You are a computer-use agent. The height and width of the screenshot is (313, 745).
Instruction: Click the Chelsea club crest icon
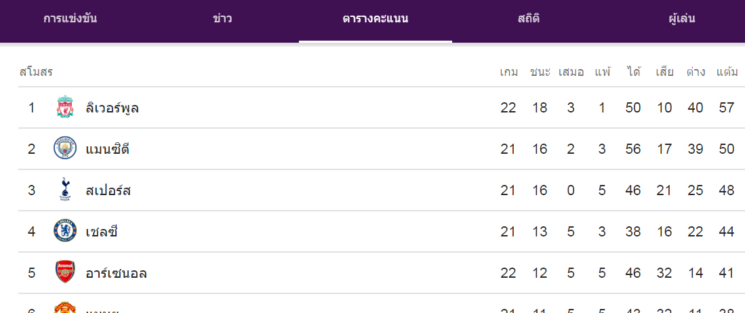[65, 232]
